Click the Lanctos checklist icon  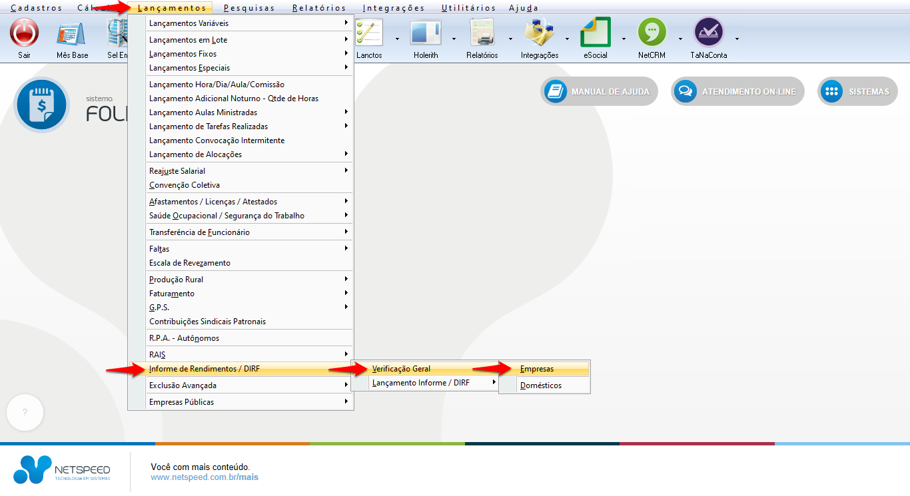[x=369, y=33]
